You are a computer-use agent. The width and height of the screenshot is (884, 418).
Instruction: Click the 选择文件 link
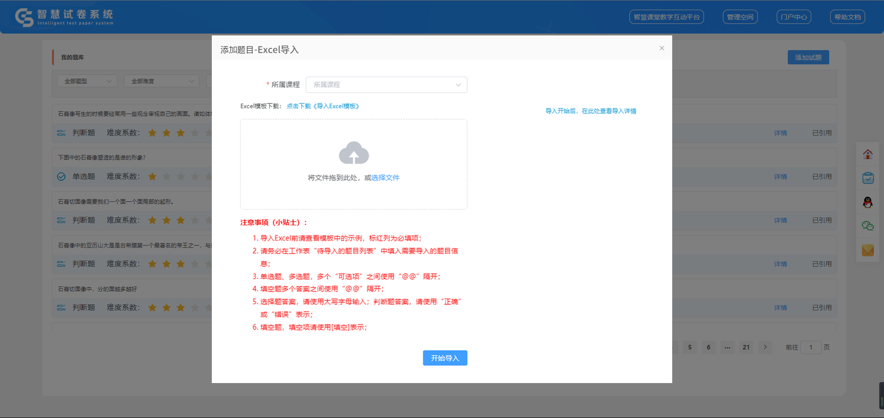(x=385, y=178)
